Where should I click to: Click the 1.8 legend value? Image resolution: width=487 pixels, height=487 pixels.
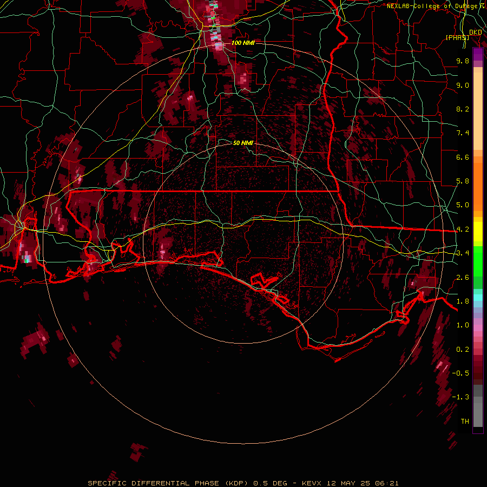coord(463,301)
